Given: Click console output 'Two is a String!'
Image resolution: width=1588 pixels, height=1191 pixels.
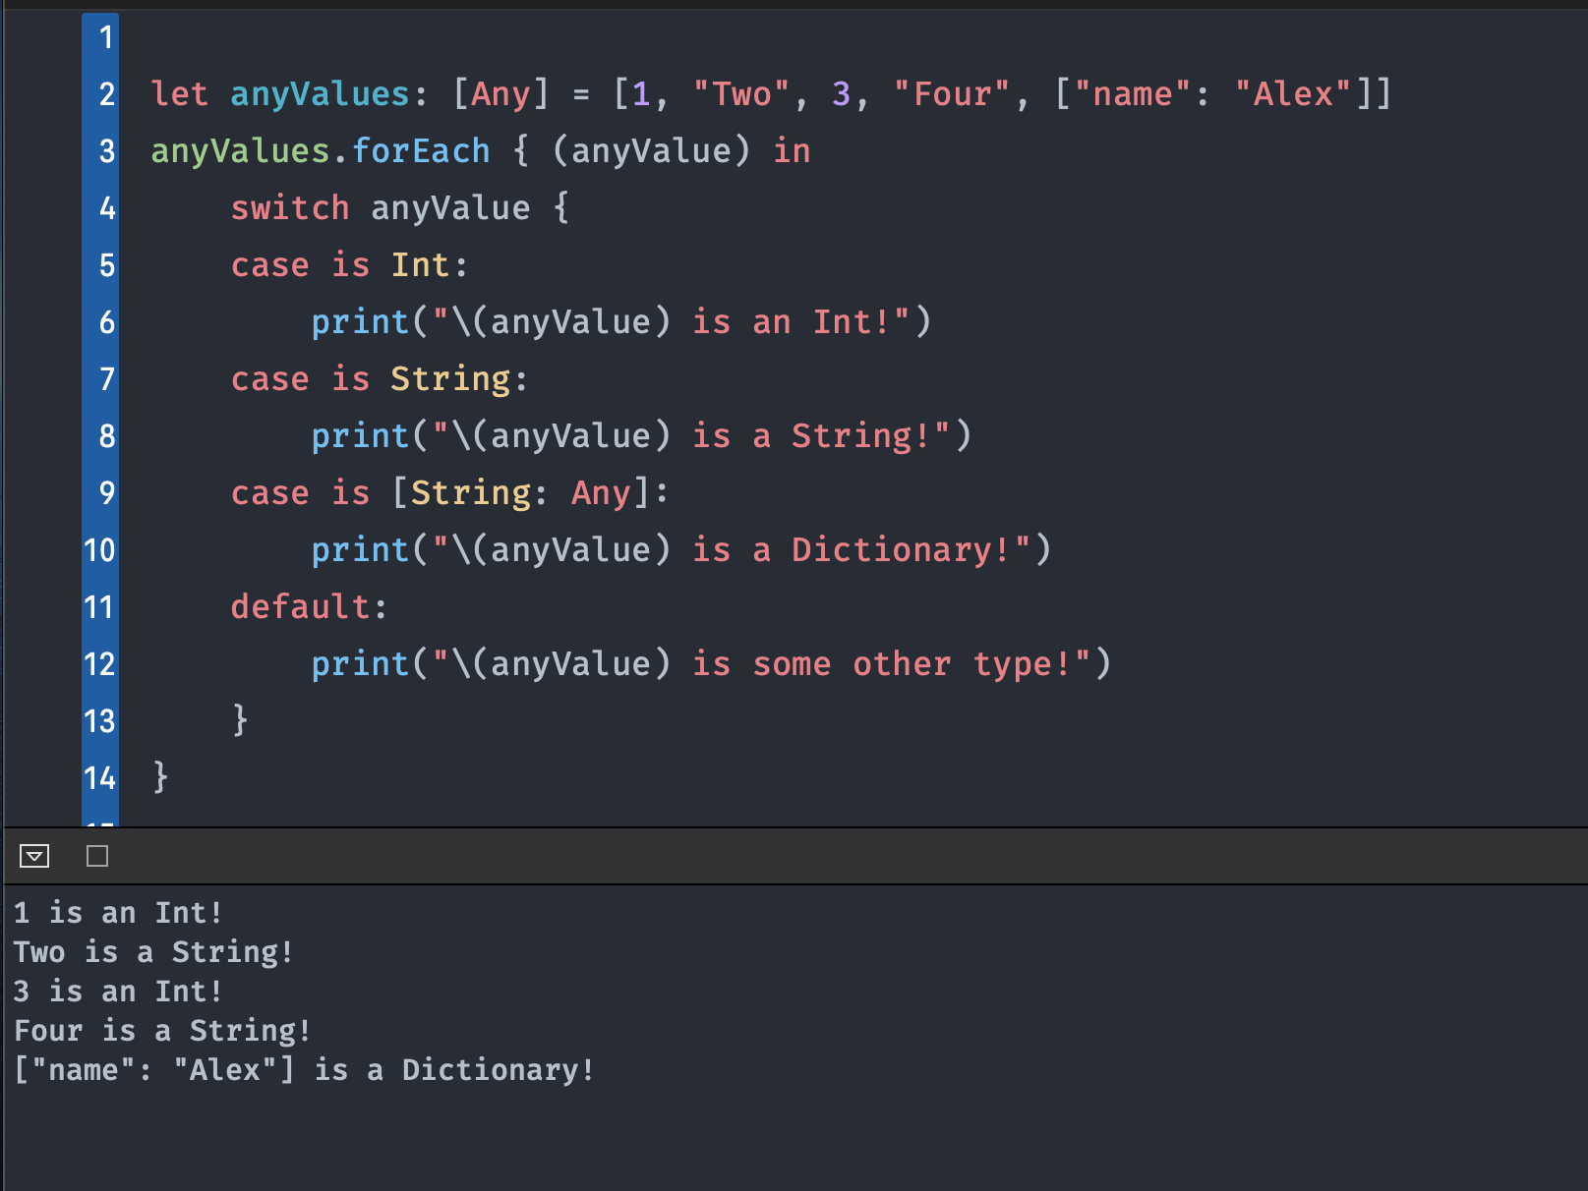Looking at the screenshot, I should click(x=153, y=952).
